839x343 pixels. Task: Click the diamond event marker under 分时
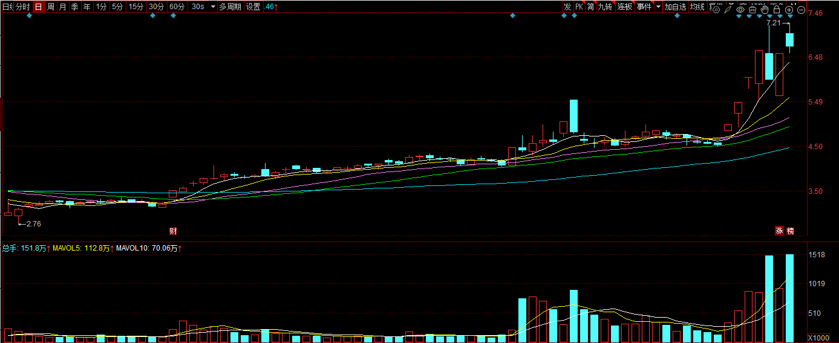30,16
